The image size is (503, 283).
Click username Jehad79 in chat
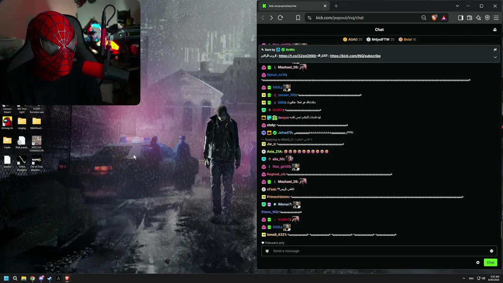click(x=285, y=133)
